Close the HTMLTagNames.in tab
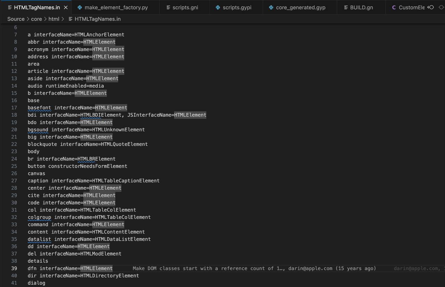445x287 pixels. 66,7
